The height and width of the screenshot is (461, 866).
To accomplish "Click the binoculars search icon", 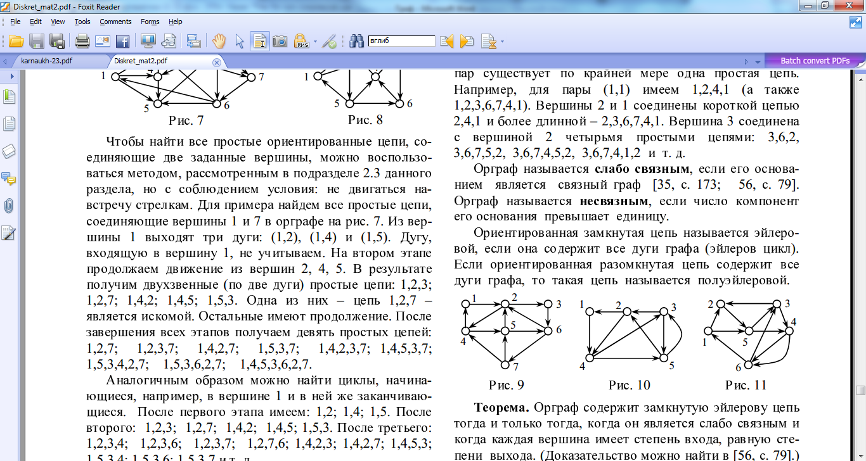I will tap(356, 42).
